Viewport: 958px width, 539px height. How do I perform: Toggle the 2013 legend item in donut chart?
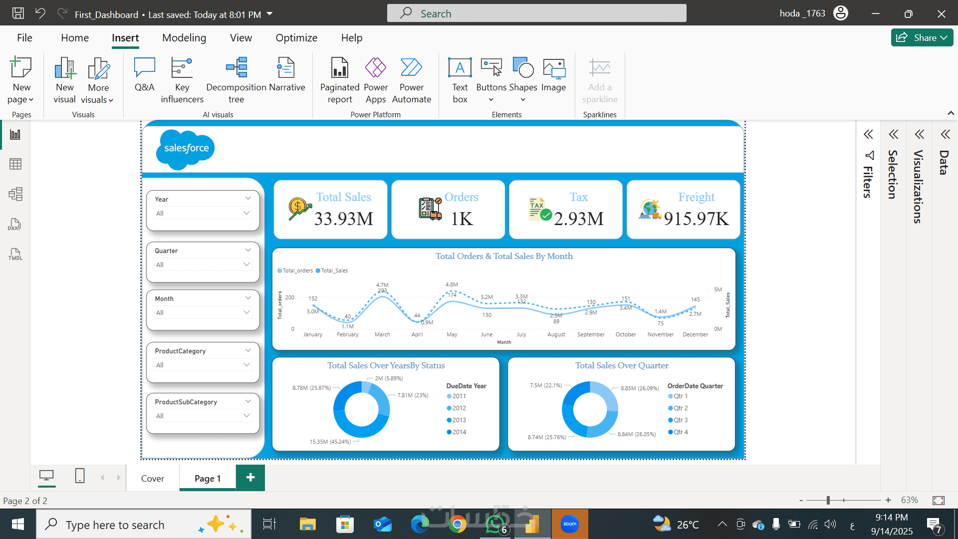[x=459, y=420]
